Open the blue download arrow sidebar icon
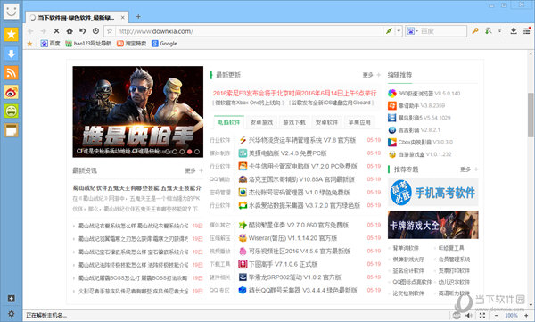The height and width of the screenshot is (322, 535). [12, 54]
